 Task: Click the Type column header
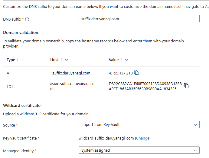11,60
